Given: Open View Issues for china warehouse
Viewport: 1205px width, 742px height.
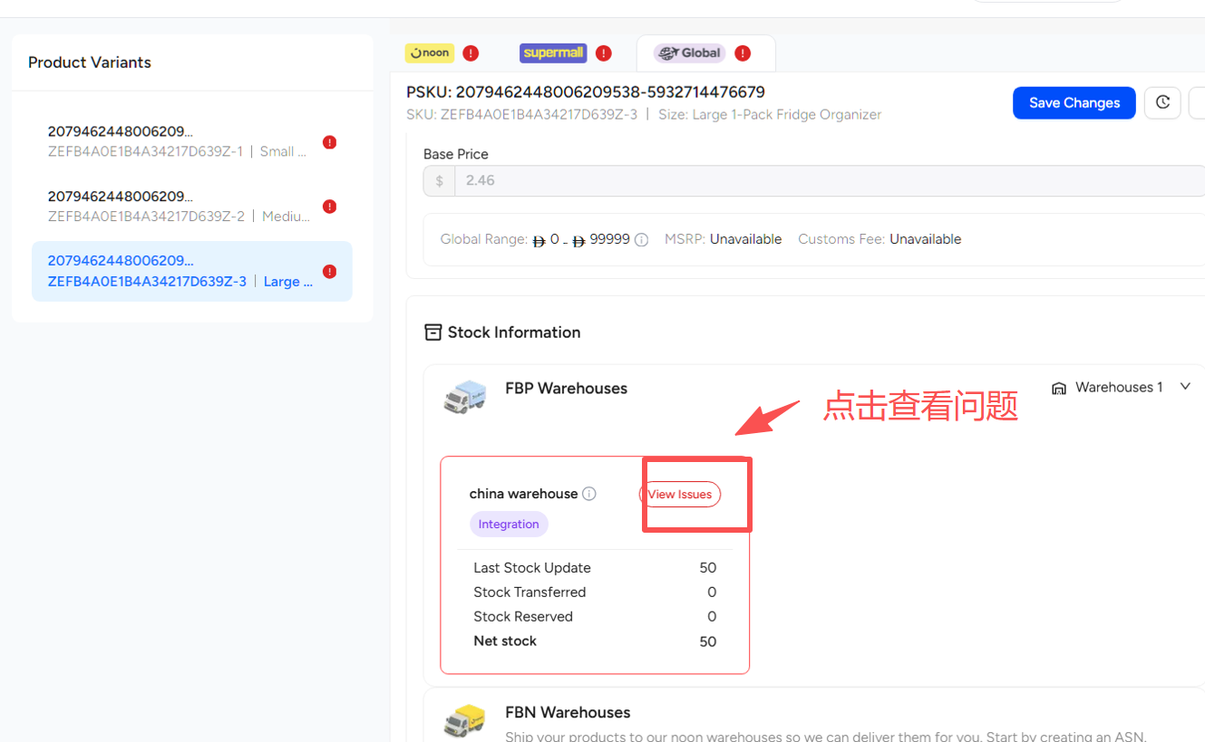Looking at the screenshot, I should (680, 494).
